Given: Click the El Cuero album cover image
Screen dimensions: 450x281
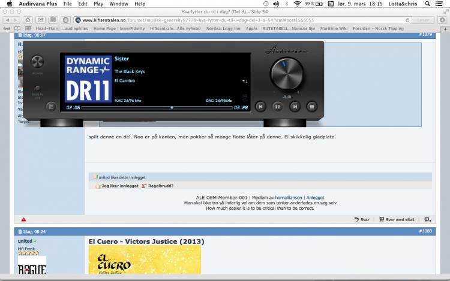Looking at the screenshot, I should point(145,260).
